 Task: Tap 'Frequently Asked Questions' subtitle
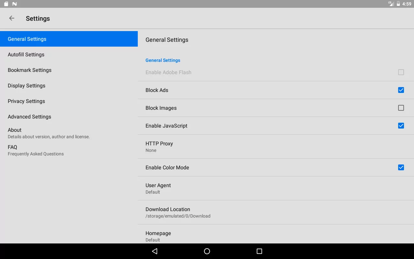pyautogui.click(x=36, y=154)
